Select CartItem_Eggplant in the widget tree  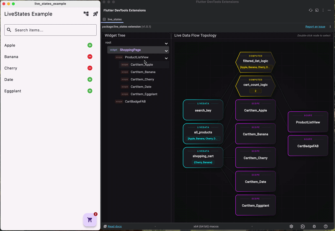(x=144, y=94)
